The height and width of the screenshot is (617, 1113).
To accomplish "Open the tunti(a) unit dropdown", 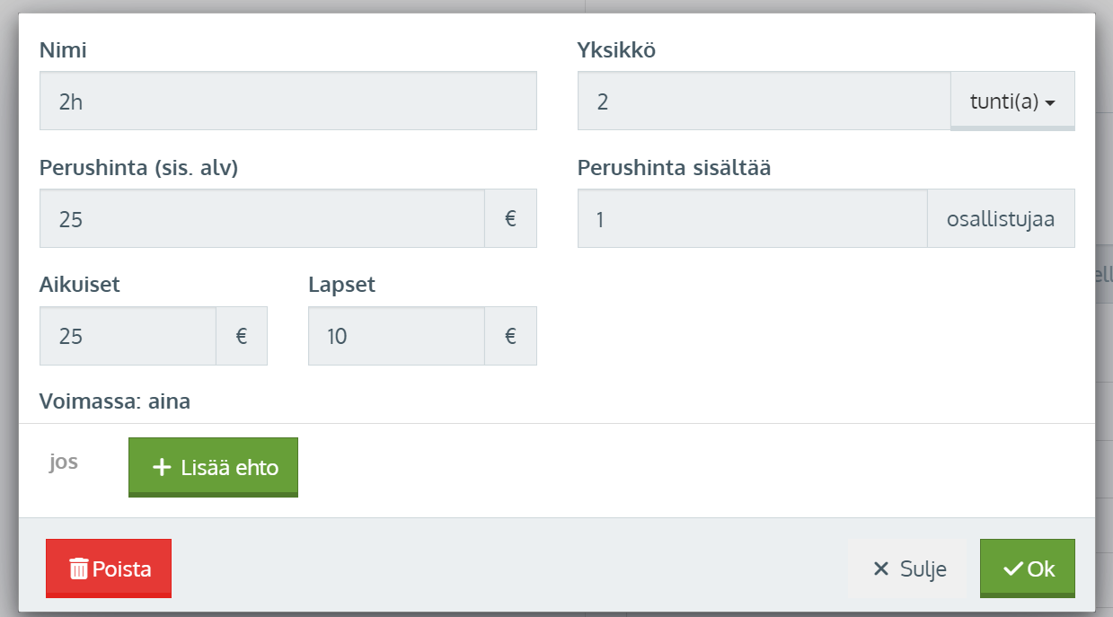I will pyautogui.click(x=1011, y=101).
